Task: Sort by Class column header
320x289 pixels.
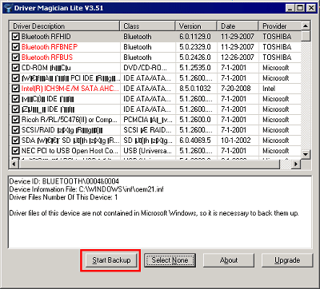Action: 148,26
